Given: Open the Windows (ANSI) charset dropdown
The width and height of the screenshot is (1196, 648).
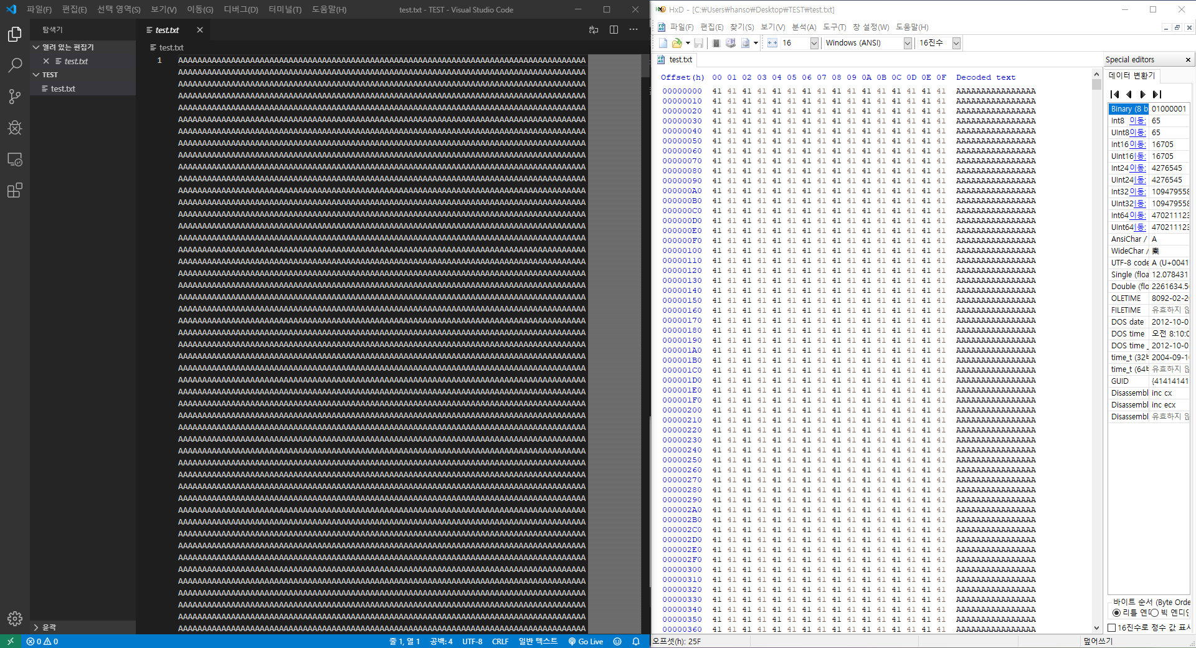Looking at the screenshot, I should (908, 43).
